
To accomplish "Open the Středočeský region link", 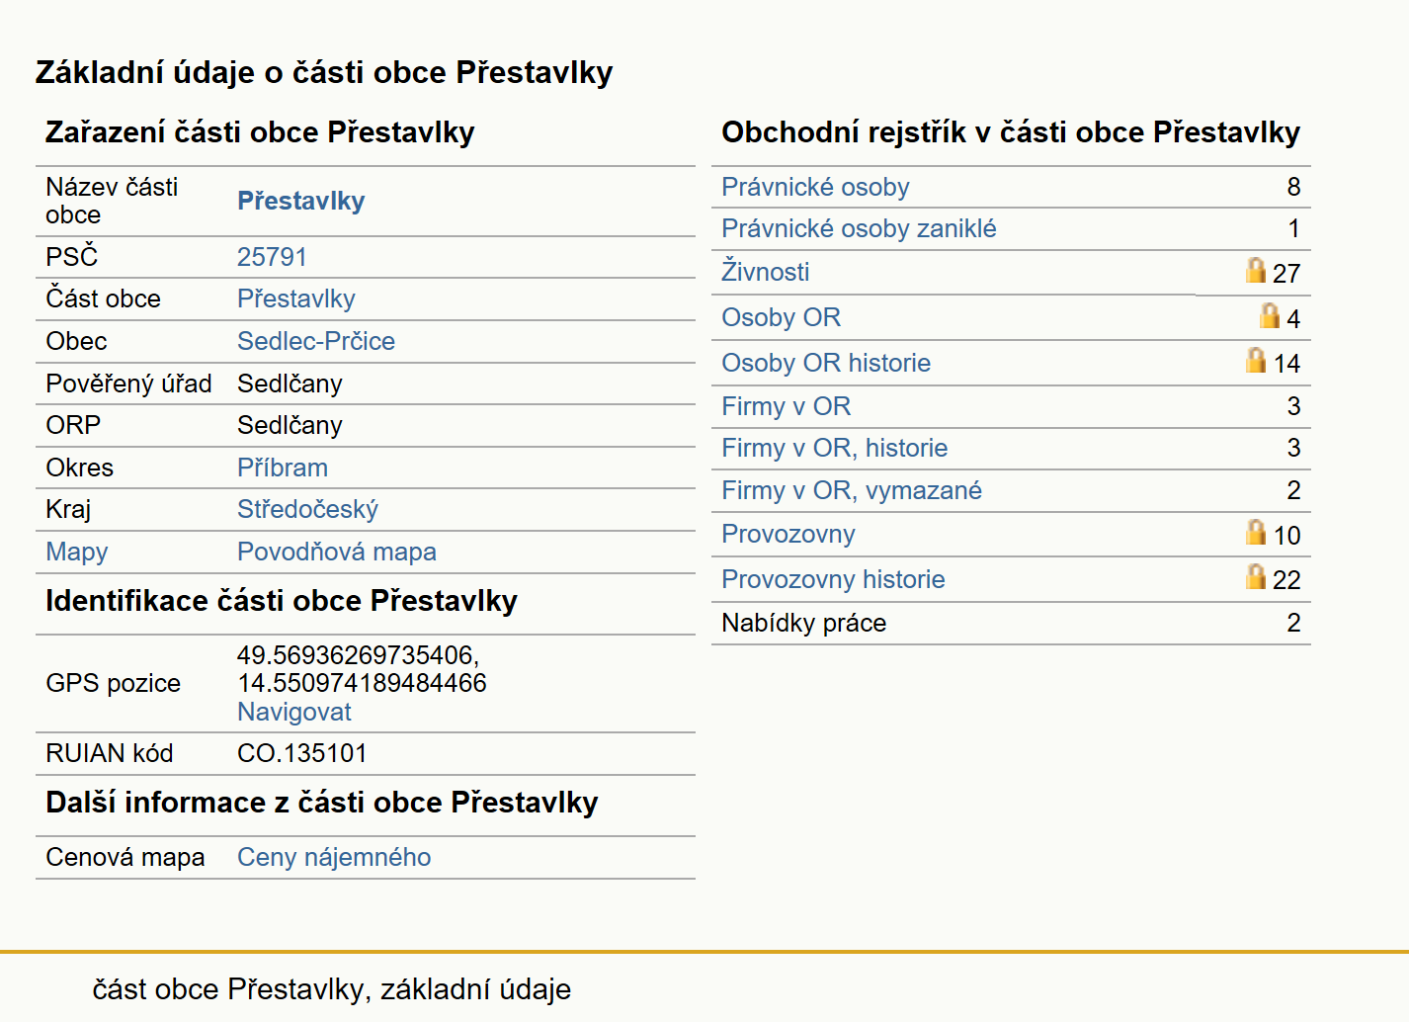I will coord(307,509).
